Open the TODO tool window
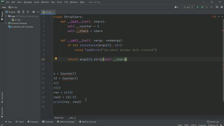The width and height of the screenshot is (224, 126). click(20, 122)
